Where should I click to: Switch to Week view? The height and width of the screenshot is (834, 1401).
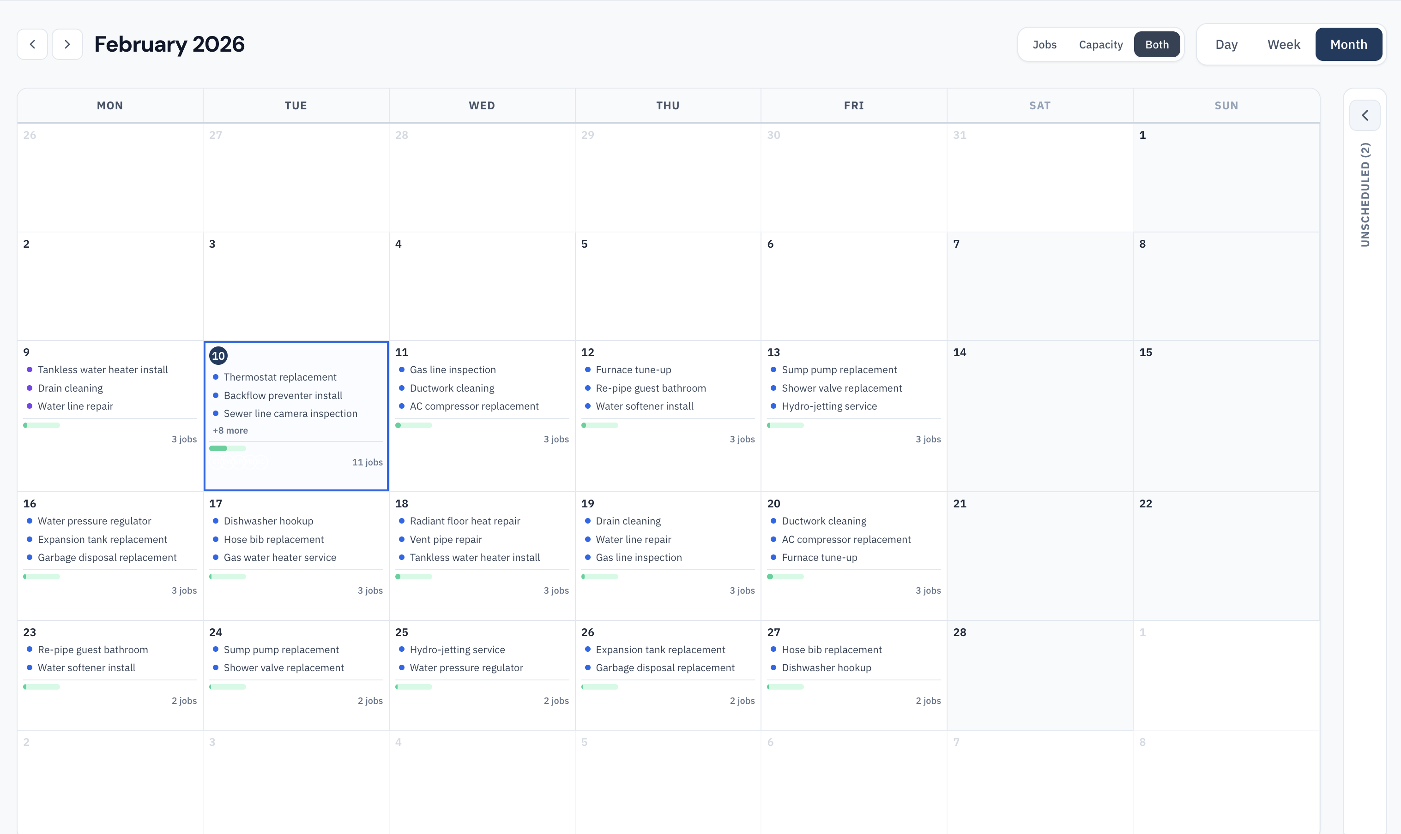point(1283,44)
